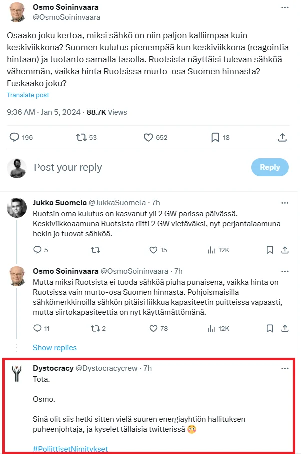Open more options on main post
The image size is (301, 454).
(x=285, y=8)
